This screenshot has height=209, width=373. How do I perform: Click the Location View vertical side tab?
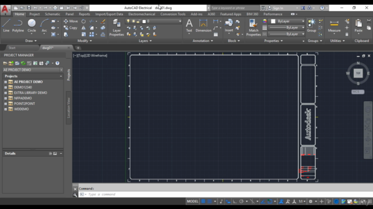[69, 107]
